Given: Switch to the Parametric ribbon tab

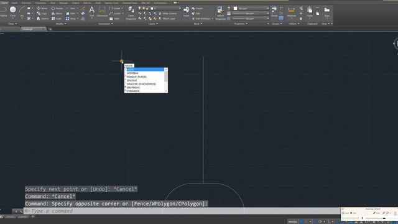Looking at the screenshot, I should (x=40, y=2).
